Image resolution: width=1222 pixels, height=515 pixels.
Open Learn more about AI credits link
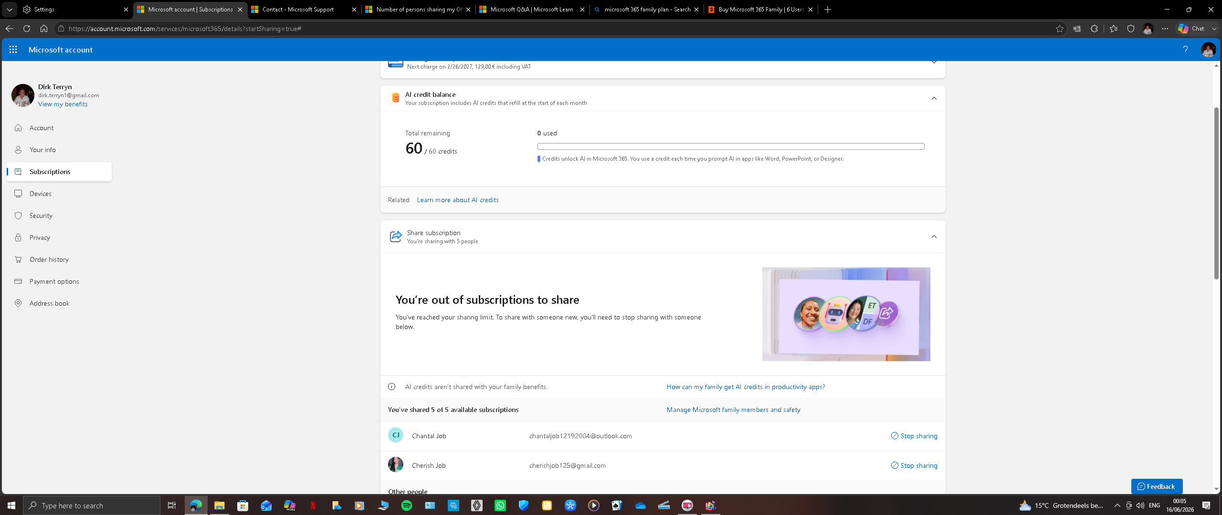[458, 200]
